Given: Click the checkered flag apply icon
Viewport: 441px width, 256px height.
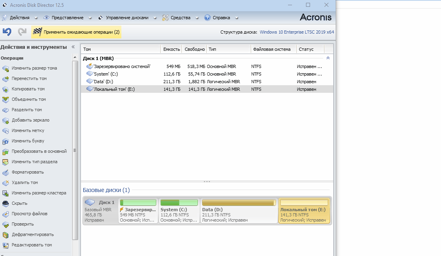Looking at the screenshot, I should click(x=37, y=32).
